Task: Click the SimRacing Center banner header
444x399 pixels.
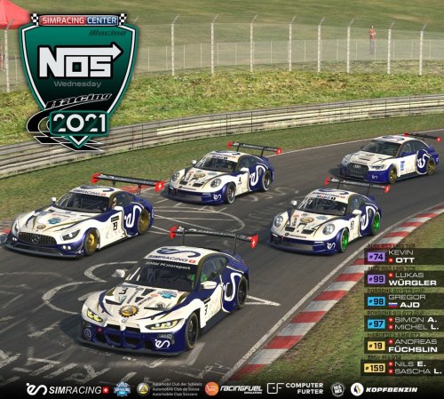Action: click(x=79, y=20)
